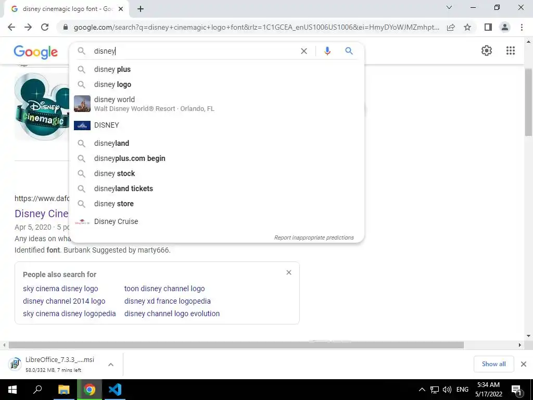533x400 pixels.
Task: Clear the search box text
Action: tap(304, 51)
